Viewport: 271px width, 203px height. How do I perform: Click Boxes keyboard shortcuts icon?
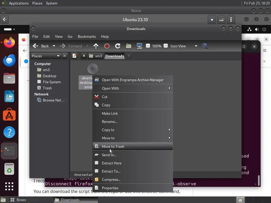click(222, 20)
